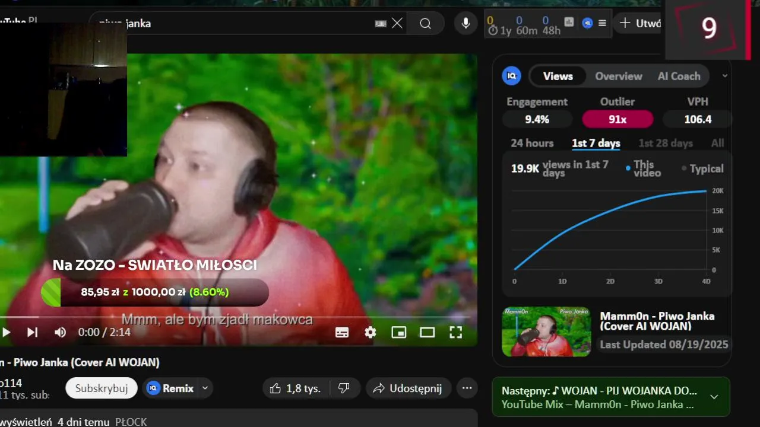Enable miniplayer mode
This screenshot has height=427, width=760.
(x=399, y=332)
